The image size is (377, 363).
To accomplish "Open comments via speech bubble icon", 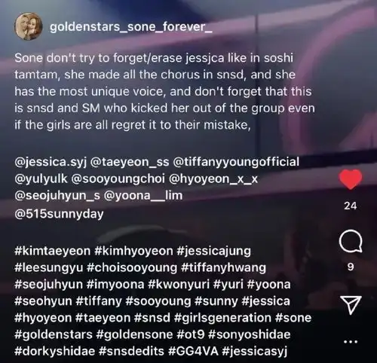I will (351, 241).
